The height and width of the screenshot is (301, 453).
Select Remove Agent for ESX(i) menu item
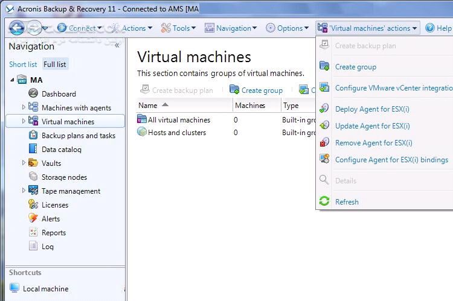[x=373, y=143]
